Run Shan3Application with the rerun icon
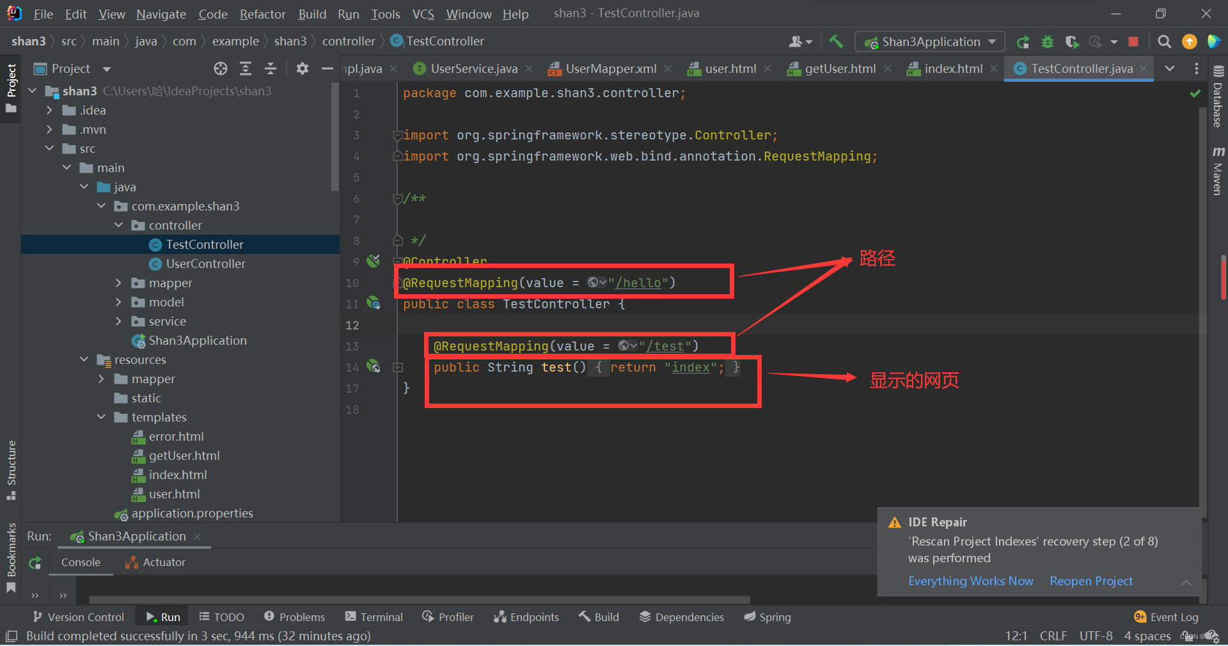The width and height of the screenshot is (1228, 646). (1023, 42)
